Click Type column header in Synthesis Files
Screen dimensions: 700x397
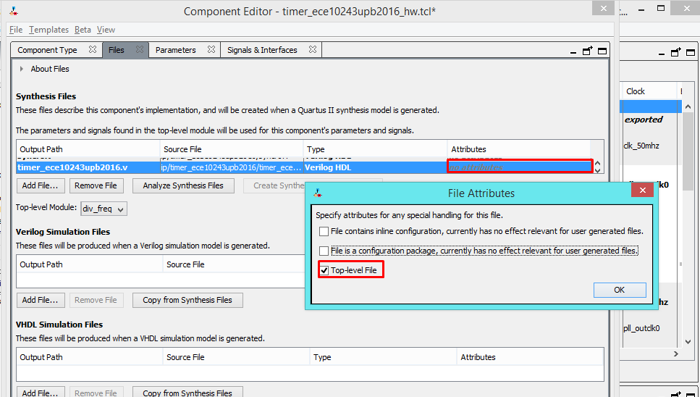pyautogui.click(x=376, y=149)
